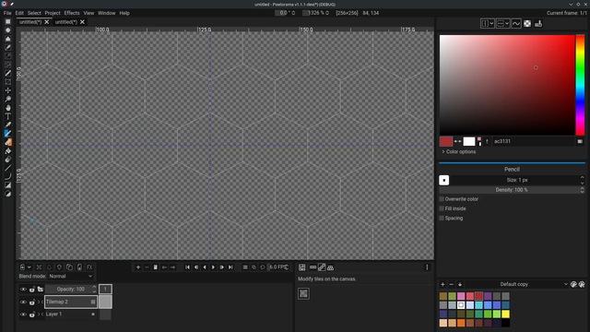
Task: Click the hex color field ac3131
Action: point(533,141)
